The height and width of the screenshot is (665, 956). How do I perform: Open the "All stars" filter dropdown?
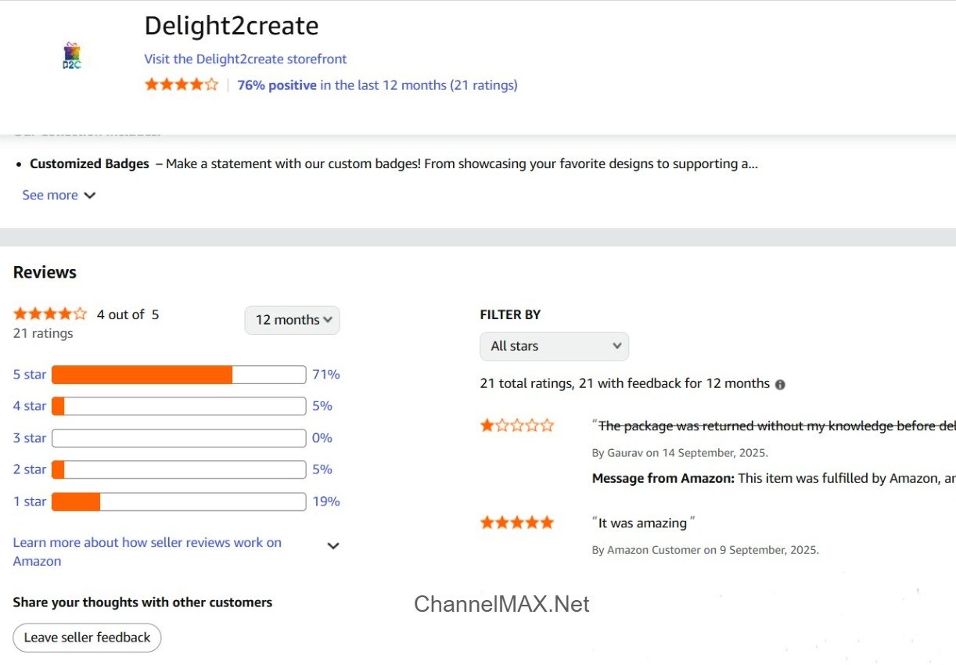pyautogui.click(x=554, y=346)
